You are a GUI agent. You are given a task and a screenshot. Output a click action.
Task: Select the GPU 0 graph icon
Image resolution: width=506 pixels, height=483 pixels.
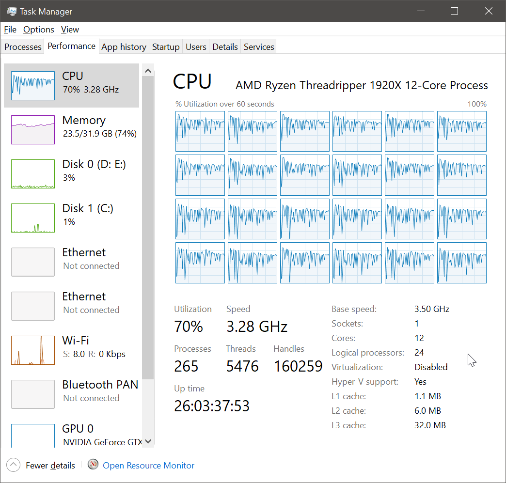coord(33,435)
